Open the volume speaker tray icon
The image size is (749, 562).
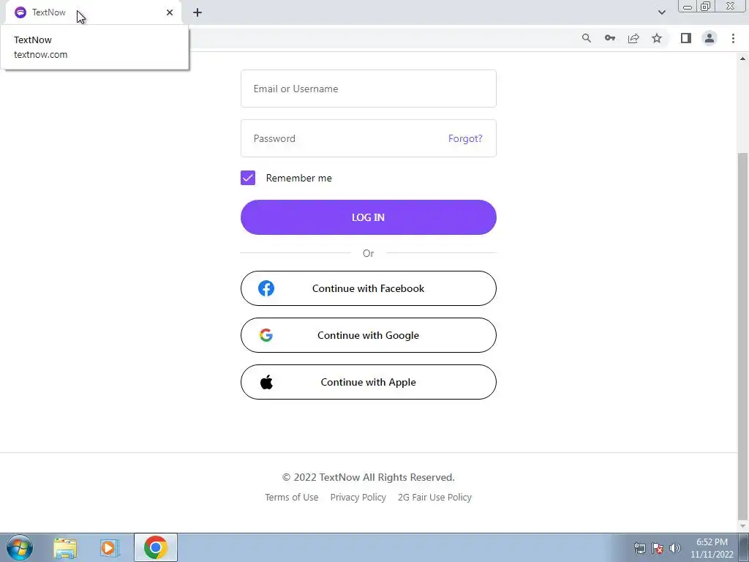[x=675, y=548]
